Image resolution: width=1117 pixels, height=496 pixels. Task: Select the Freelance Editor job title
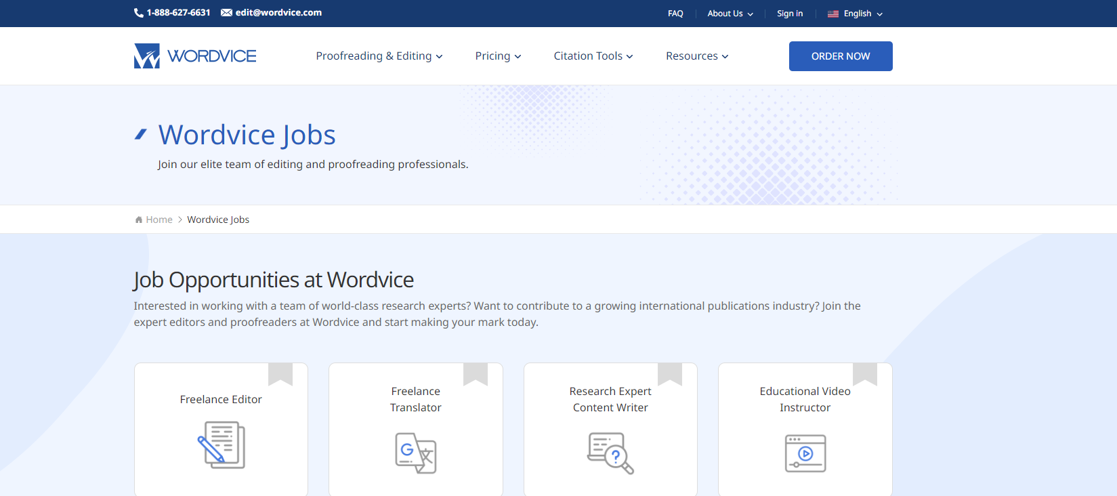(x=221, y=400)
